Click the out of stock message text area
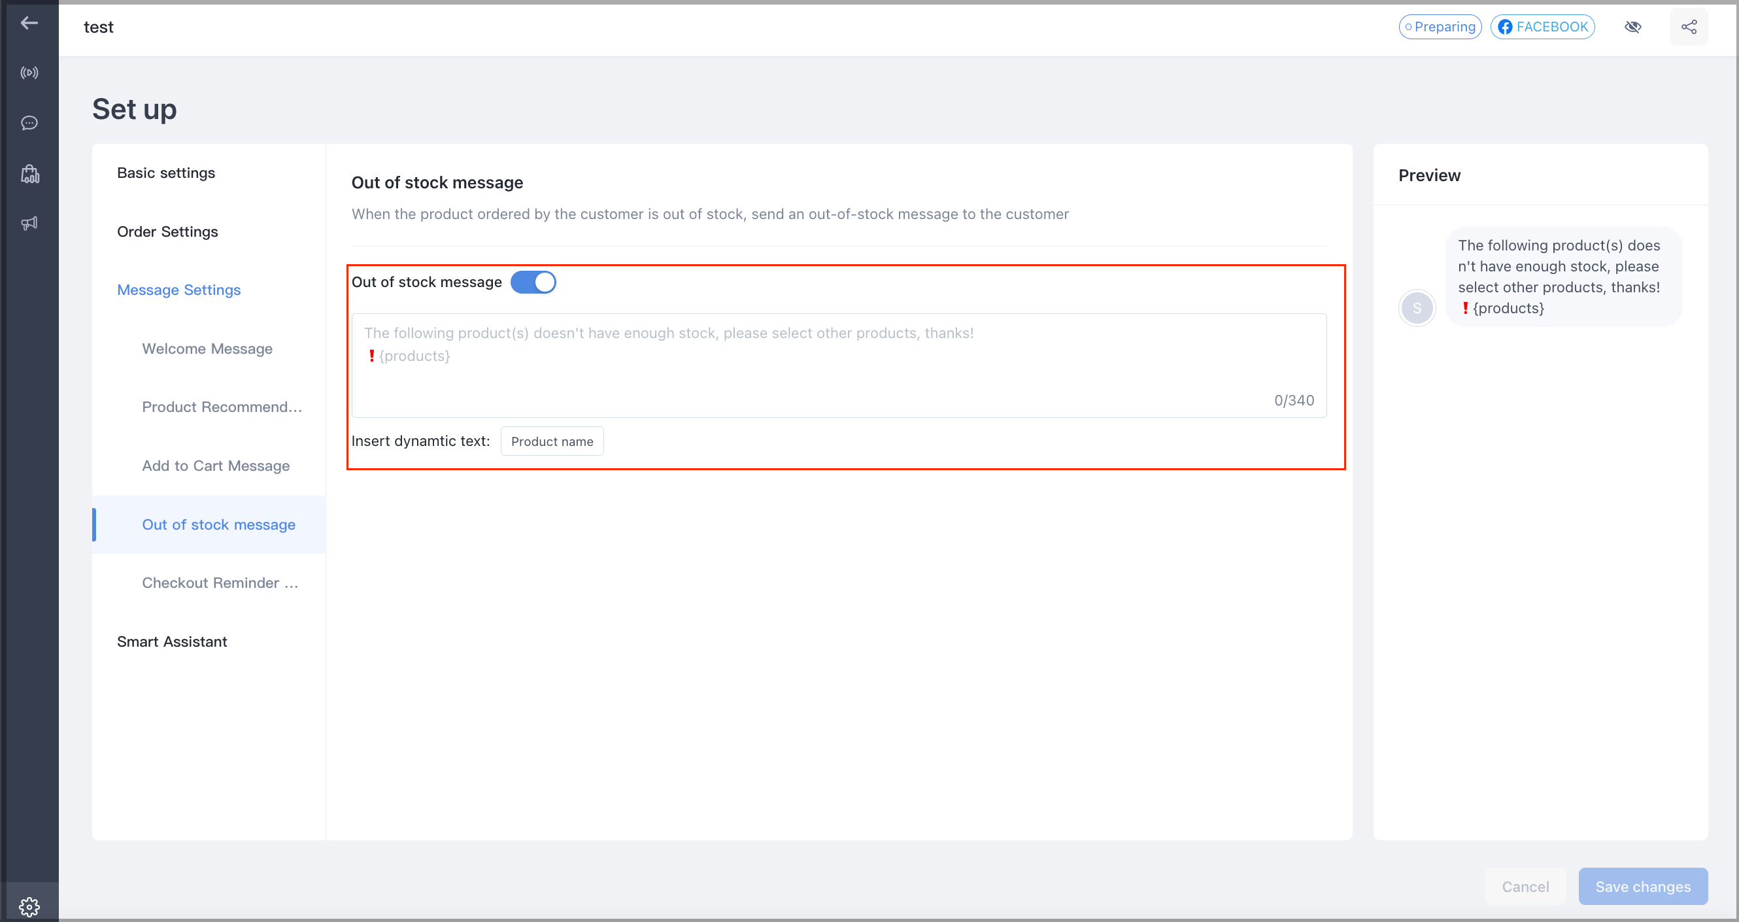 click(838, 365)
